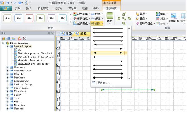Open the 颜色方案 color scheme dropdown
The image size is (187, 113).
(x=82, y=14)
